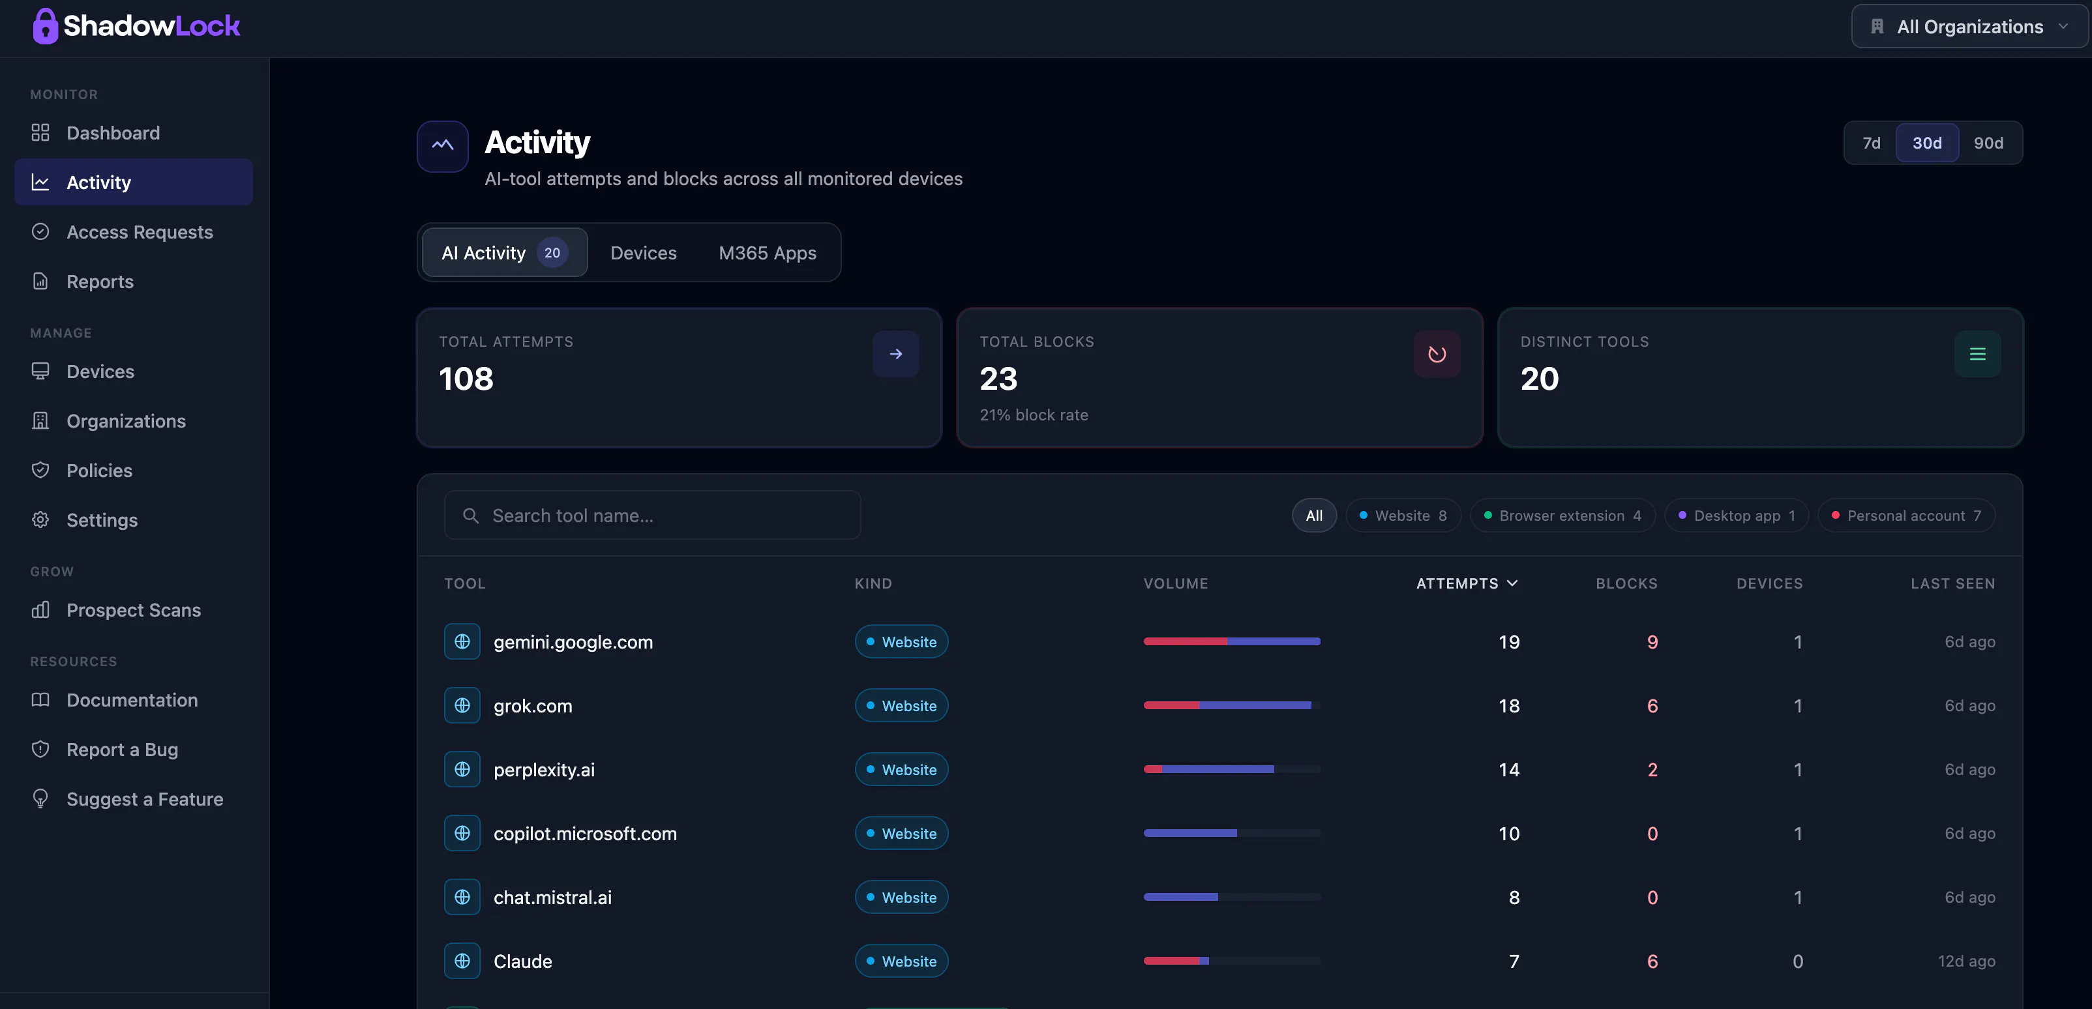Click the Search tool name field
This screenshot has height=1009, width=2092.
pos(652,516)
